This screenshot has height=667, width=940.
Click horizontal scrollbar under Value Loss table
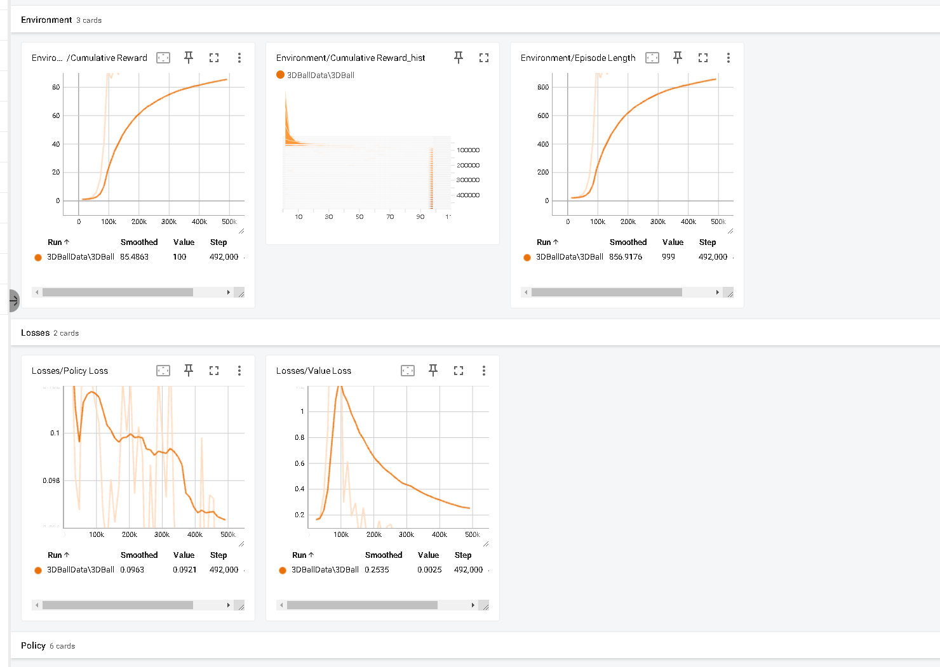click(362, 605)
